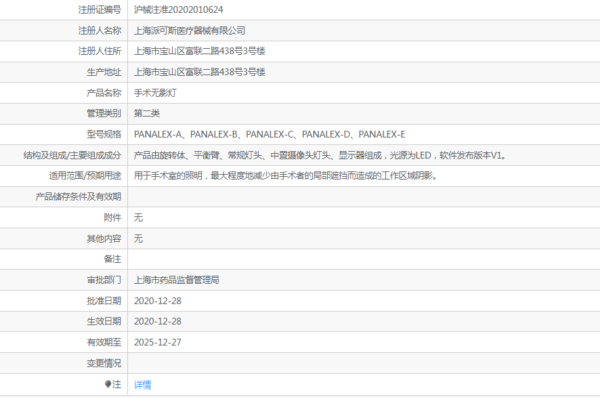The height and width of the screenshot is (399, 600).
Task: Click the 注册证编号 label
Action: [100, 9]
